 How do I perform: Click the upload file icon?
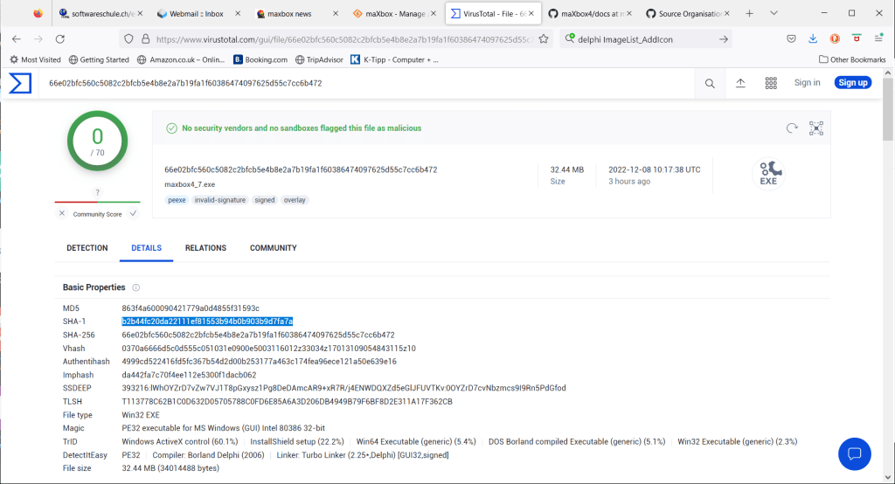tap(740, 83)
